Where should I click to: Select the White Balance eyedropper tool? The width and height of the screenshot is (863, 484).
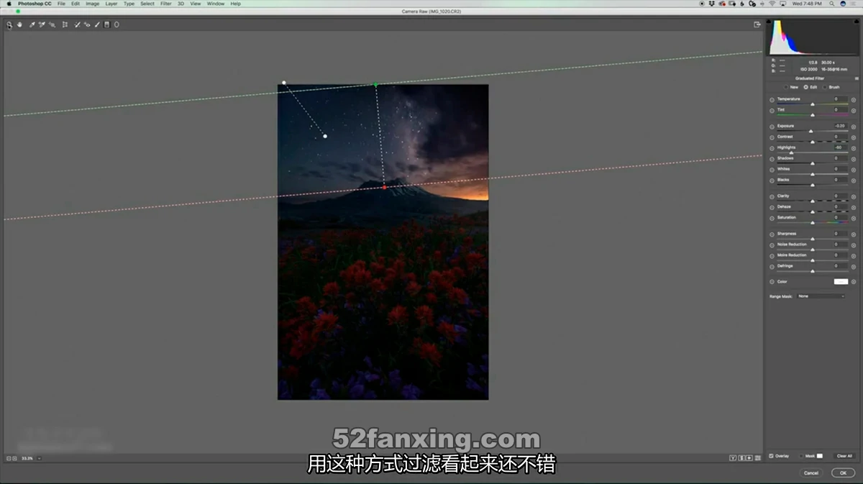point(32,24)
